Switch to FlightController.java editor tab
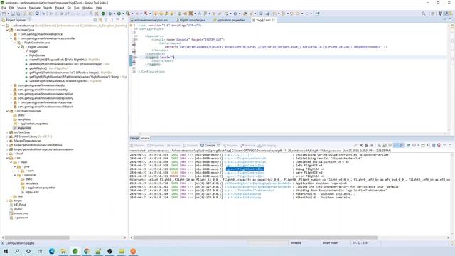455x256 pixels. pyautogui.click(x=192, y=20)
